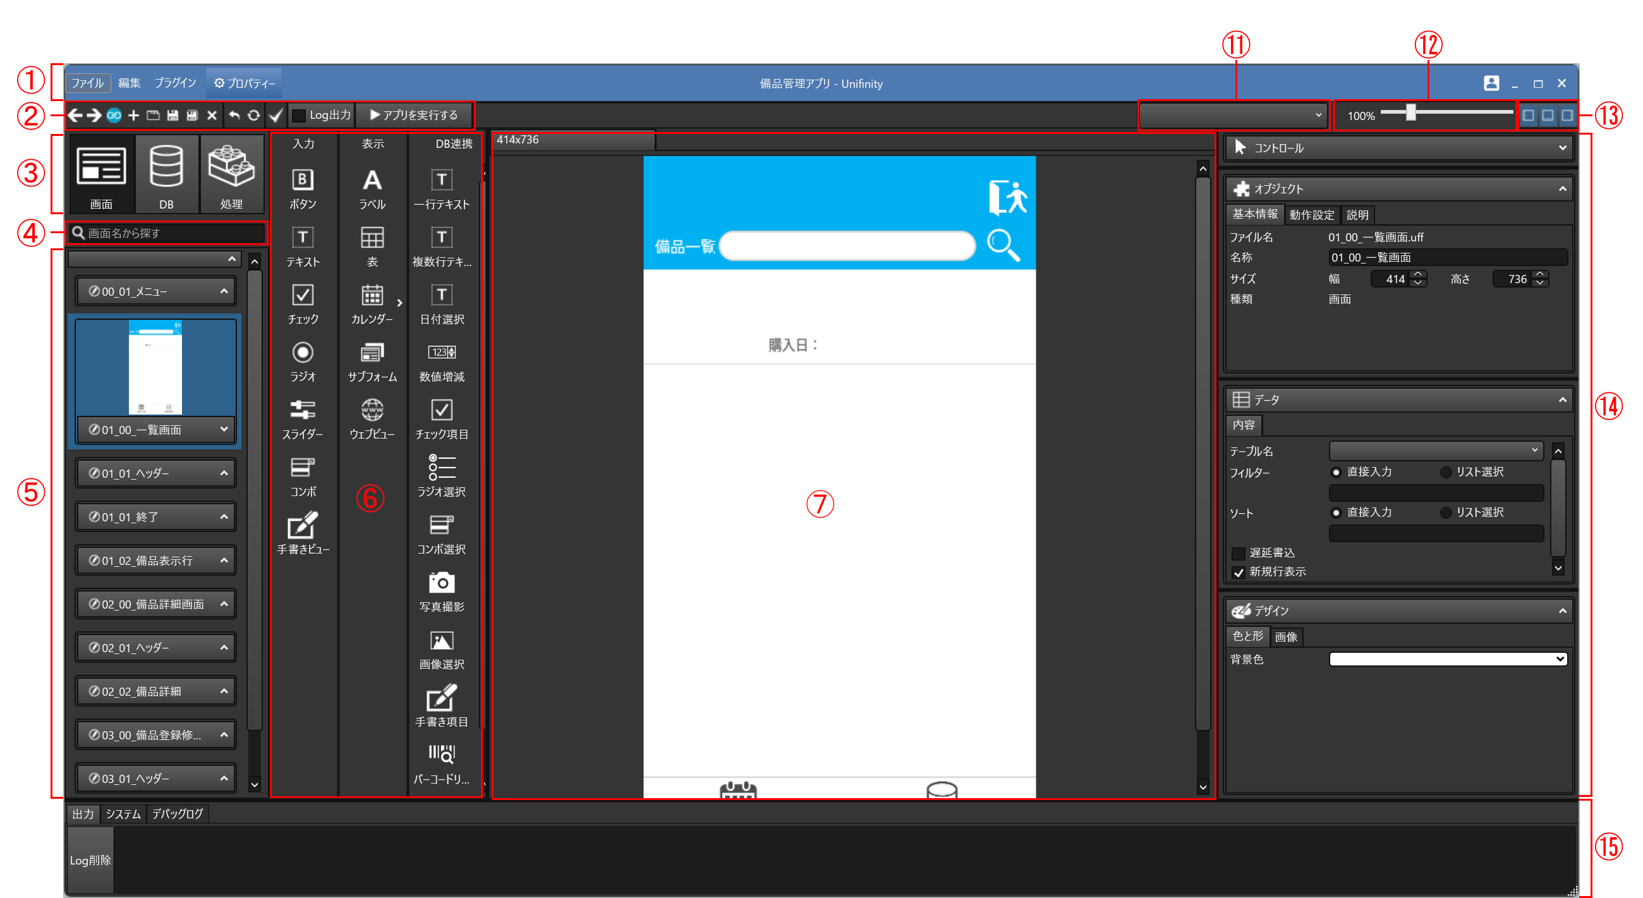Toggle the 遅延書込 checkbox
This screenshot has height=898, width=1643.
click(1239, 553)
